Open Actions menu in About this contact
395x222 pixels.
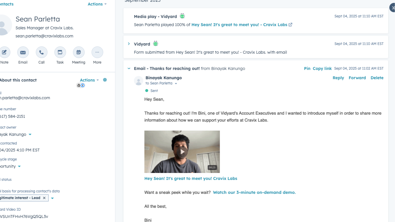tap(89, 80)
